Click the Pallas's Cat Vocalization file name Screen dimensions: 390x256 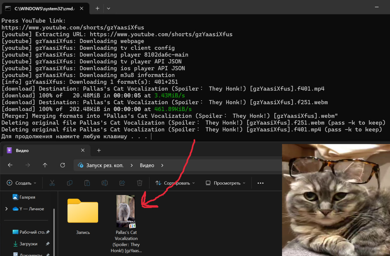[126, 241]
